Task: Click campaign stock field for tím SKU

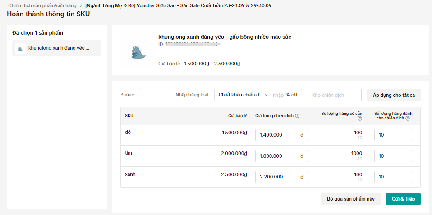Action: 393,156
